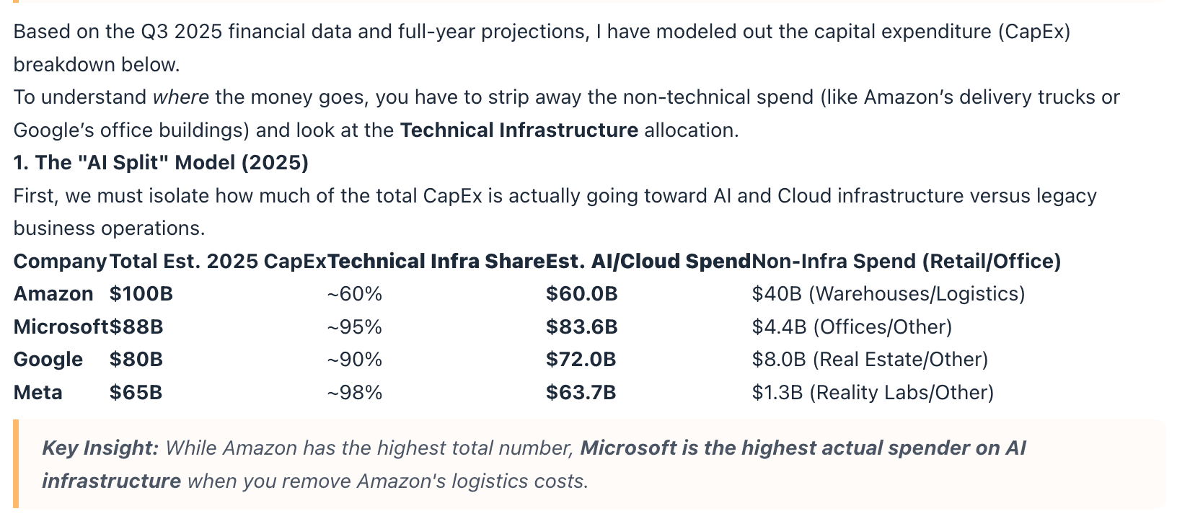Click the "Total Est. 2025 CapEx" header
This screenshot has height=516, width=1177.
[218, 261]
